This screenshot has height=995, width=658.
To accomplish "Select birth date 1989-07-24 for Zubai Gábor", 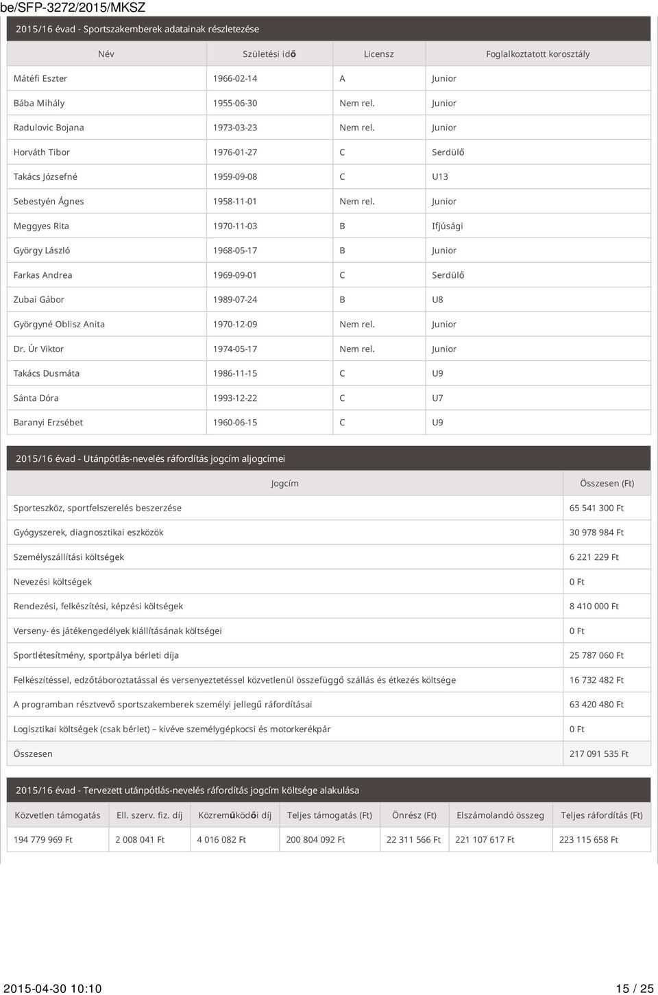I will (235, 300).
